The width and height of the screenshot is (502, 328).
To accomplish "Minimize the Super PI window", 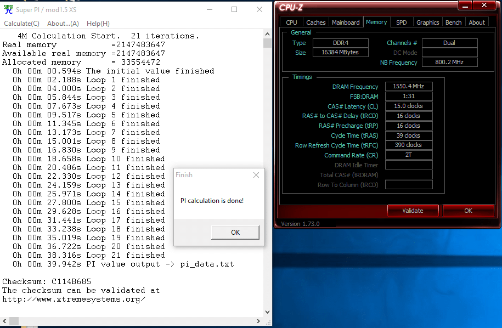I will click(210, 10).
